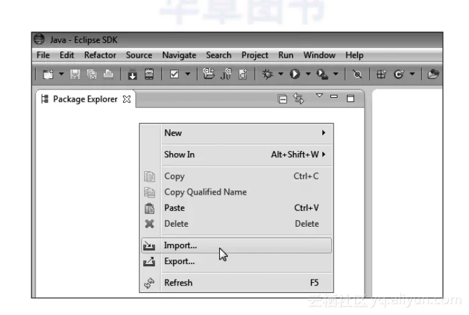This screenshot has width=469, height=315.
Task: Toggle Link with Editor in Package Explorer
Action: [299, 98]
